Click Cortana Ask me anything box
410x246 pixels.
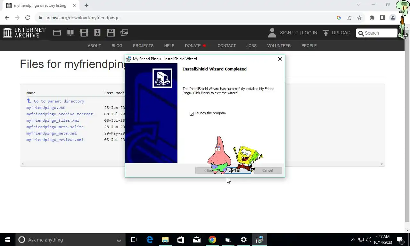click(70, 240)
